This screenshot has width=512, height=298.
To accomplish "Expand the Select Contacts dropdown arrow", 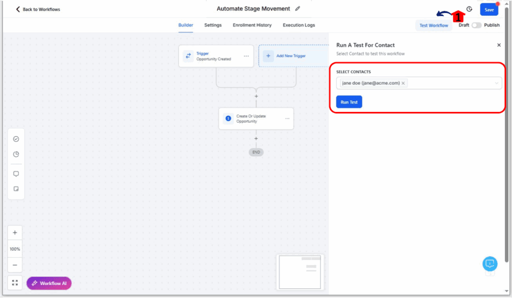I will [x=496, y=83].
